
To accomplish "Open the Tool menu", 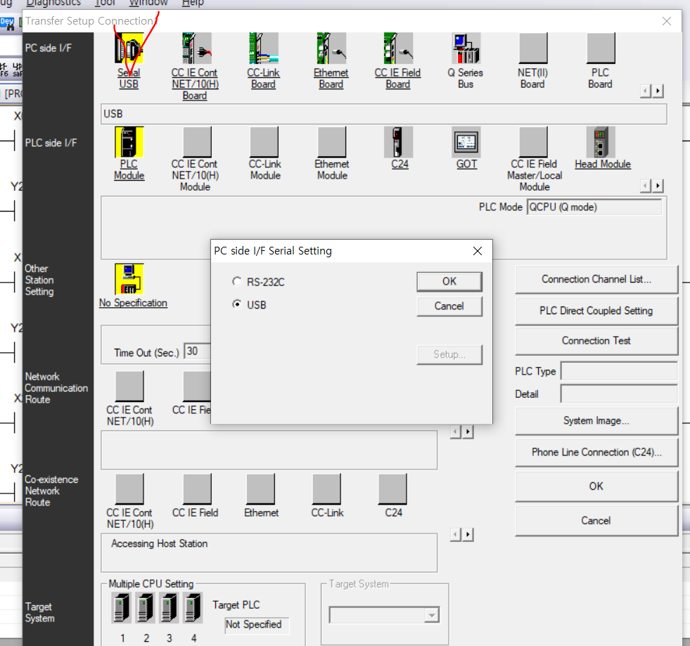I will click(105, 3).
